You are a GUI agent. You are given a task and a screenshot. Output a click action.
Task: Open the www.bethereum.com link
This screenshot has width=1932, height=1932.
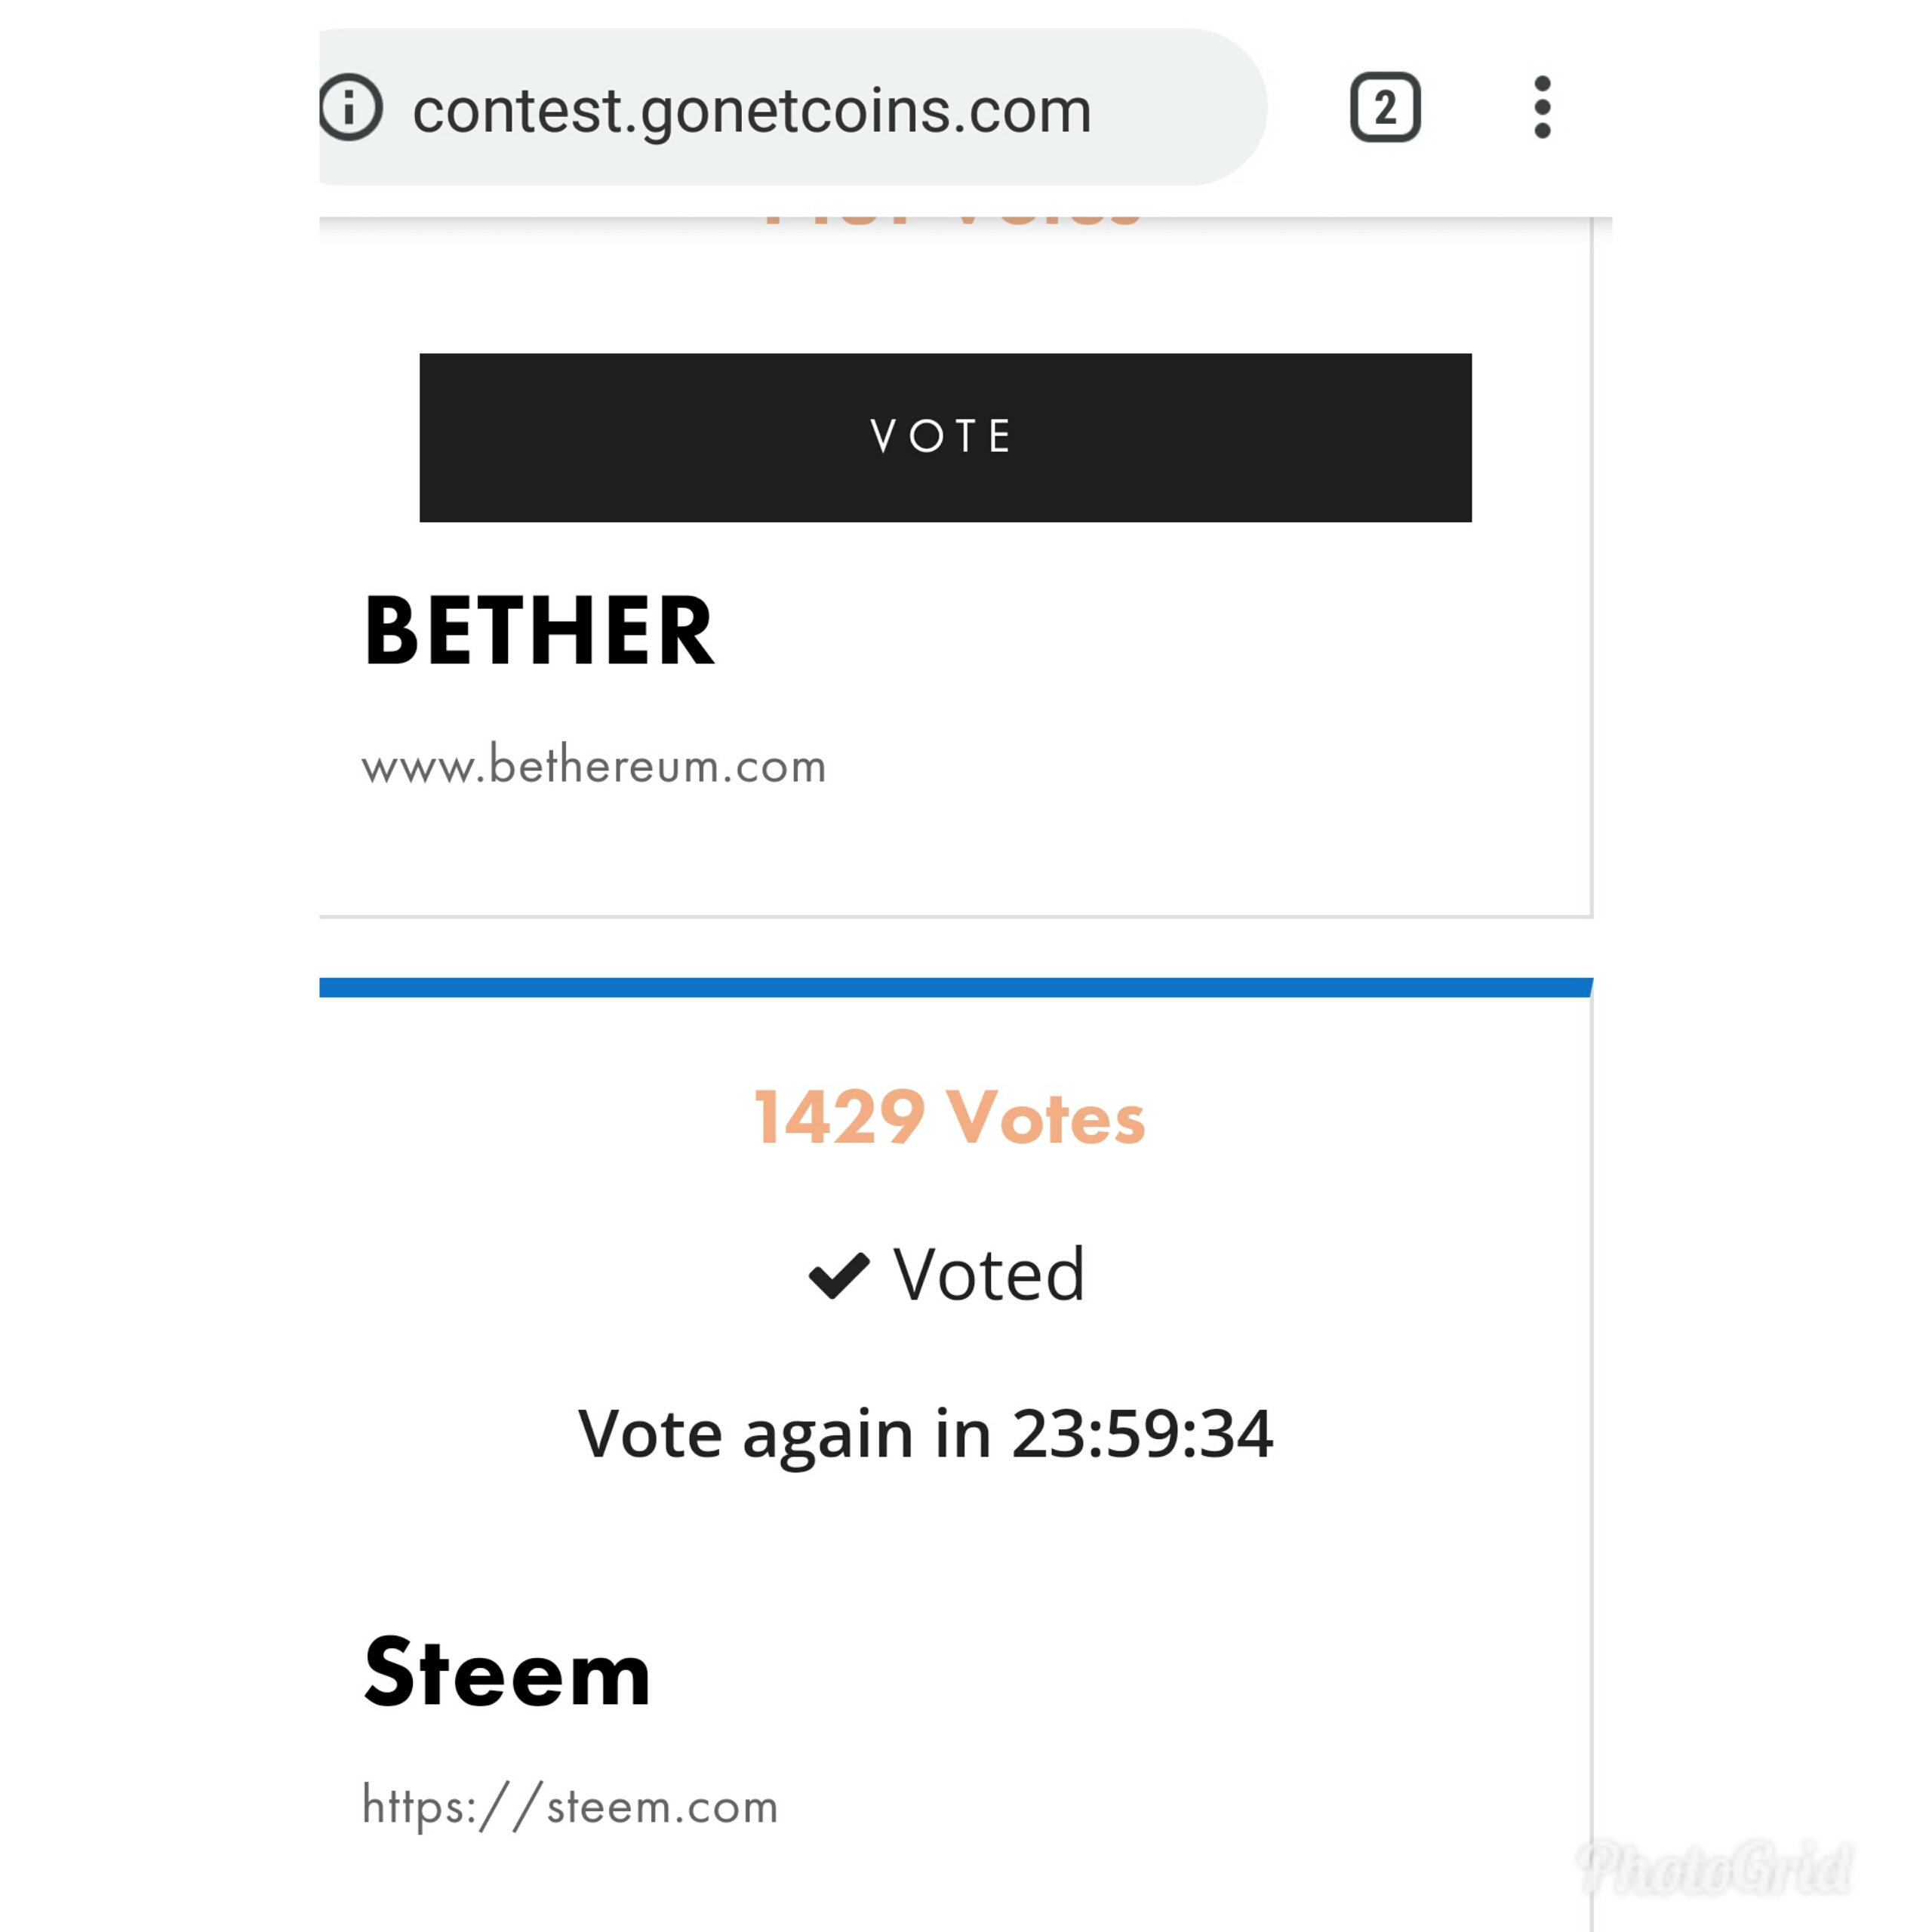pyautogui.click(x=594, y=766)
